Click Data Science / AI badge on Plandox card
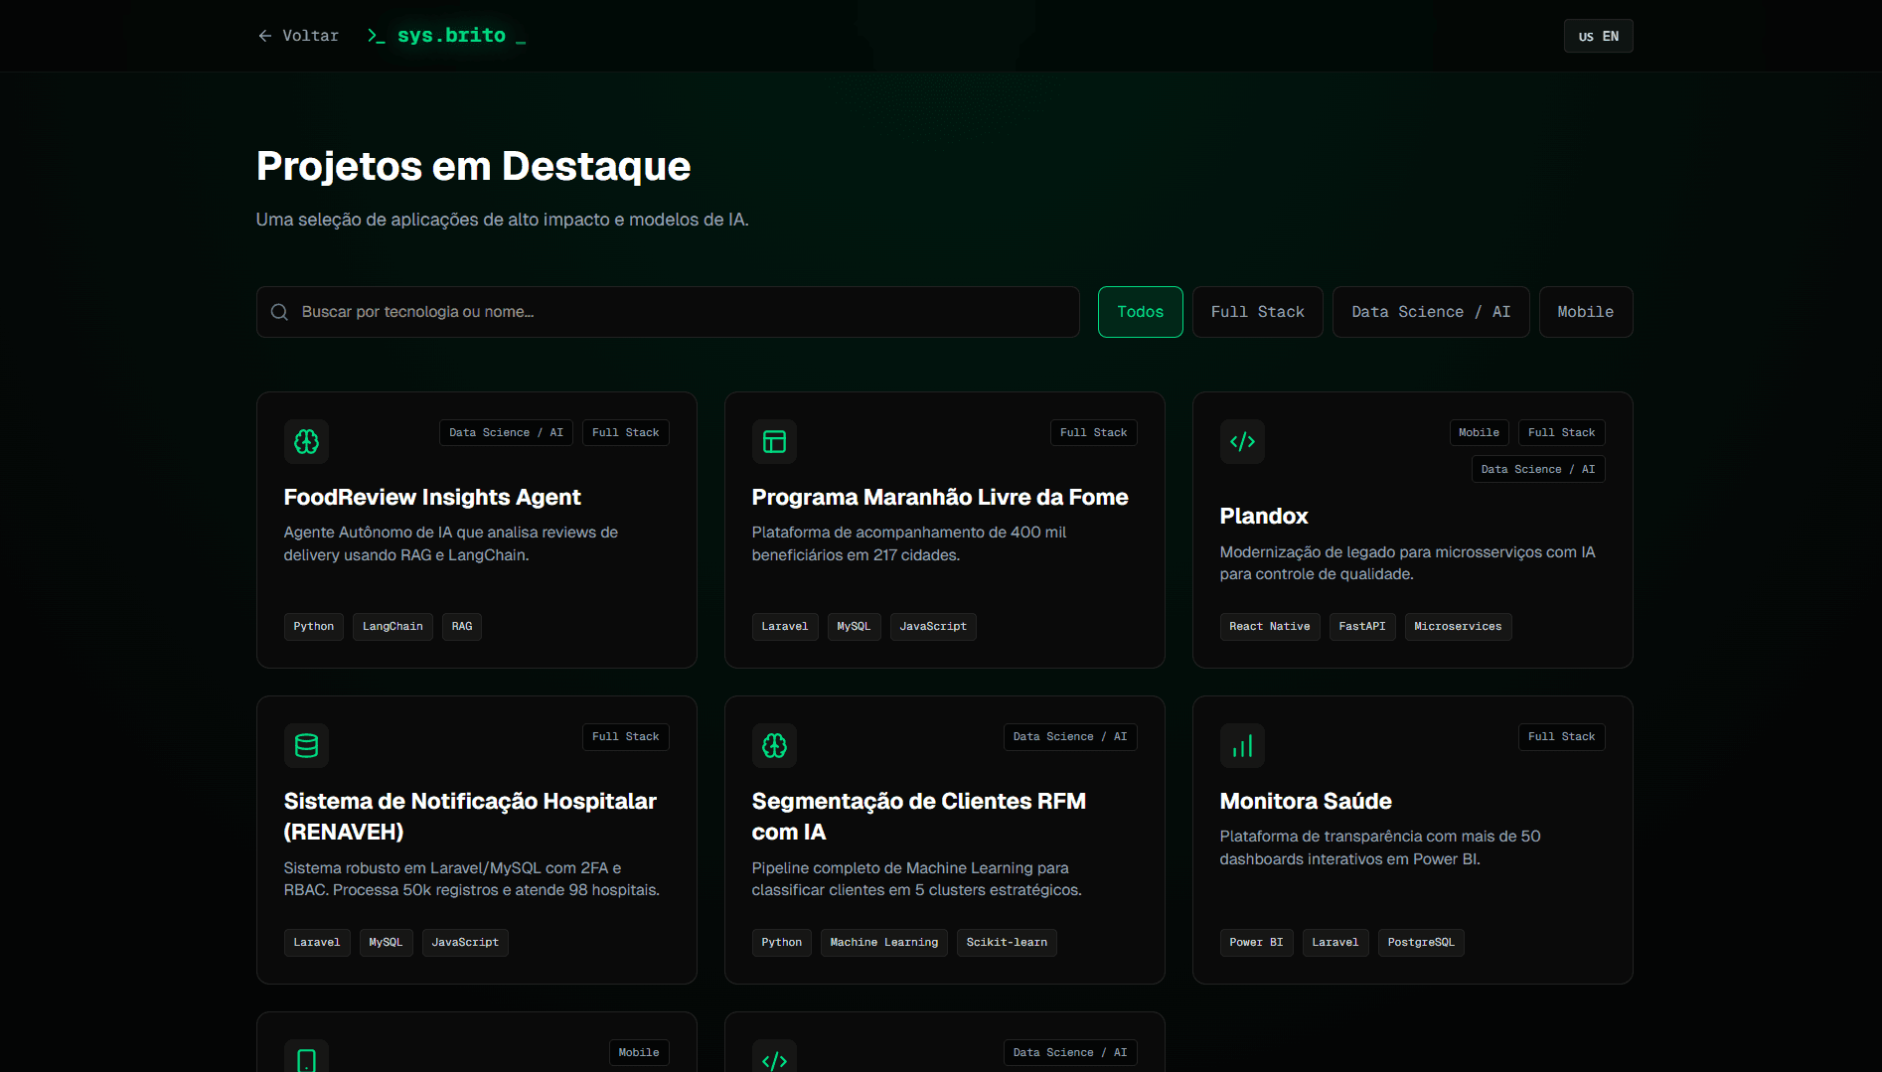 (1538, 469)
